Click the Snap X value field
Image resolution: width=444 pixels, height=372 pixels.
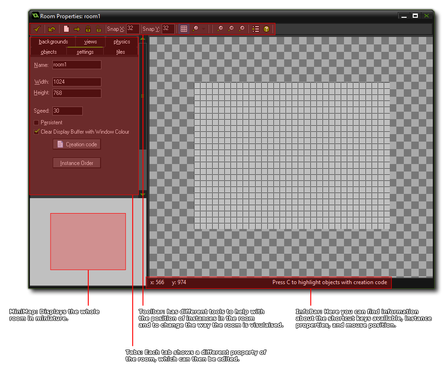click(133, 29)
